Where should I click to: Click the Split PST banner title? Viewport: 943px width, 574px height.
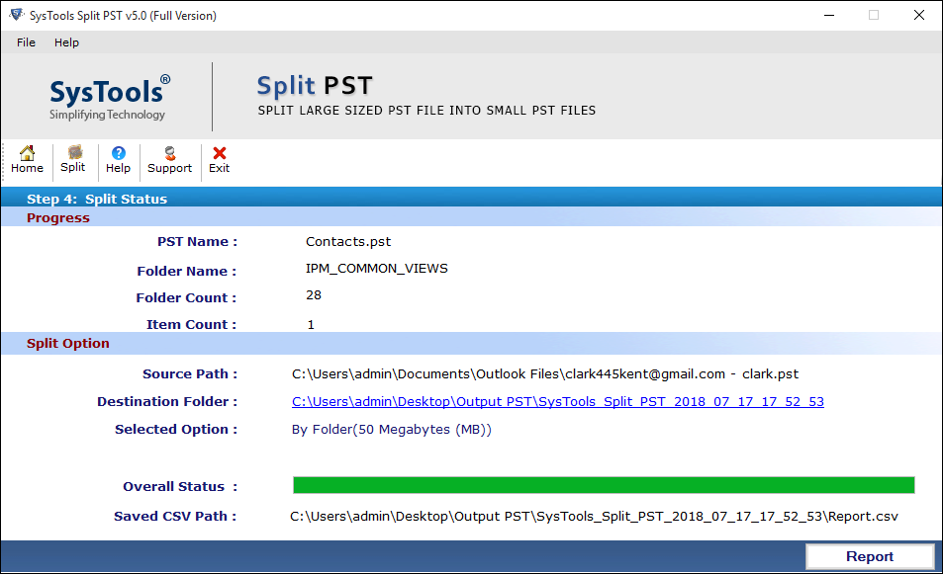[x=315, y=86]
